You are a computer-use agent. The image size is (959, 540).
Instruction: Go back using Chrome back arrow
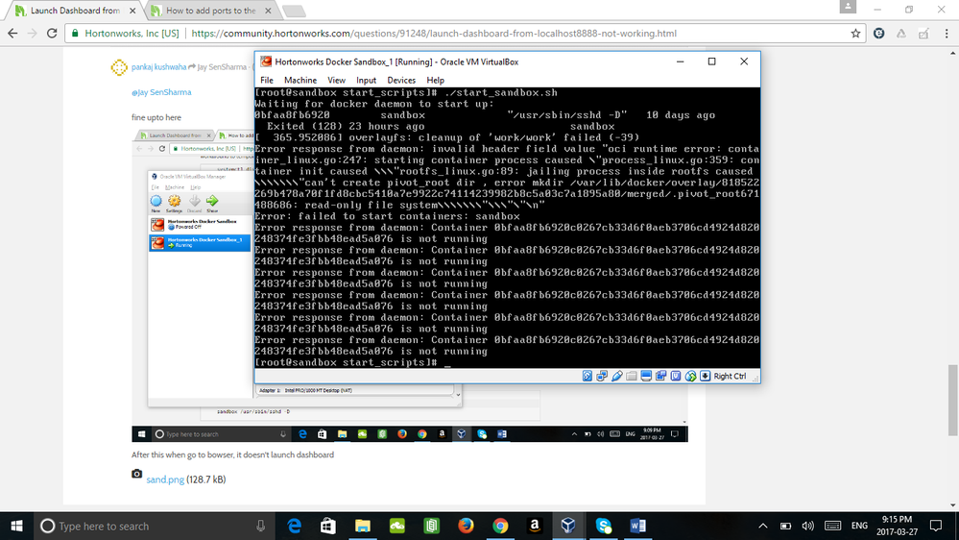12,34
